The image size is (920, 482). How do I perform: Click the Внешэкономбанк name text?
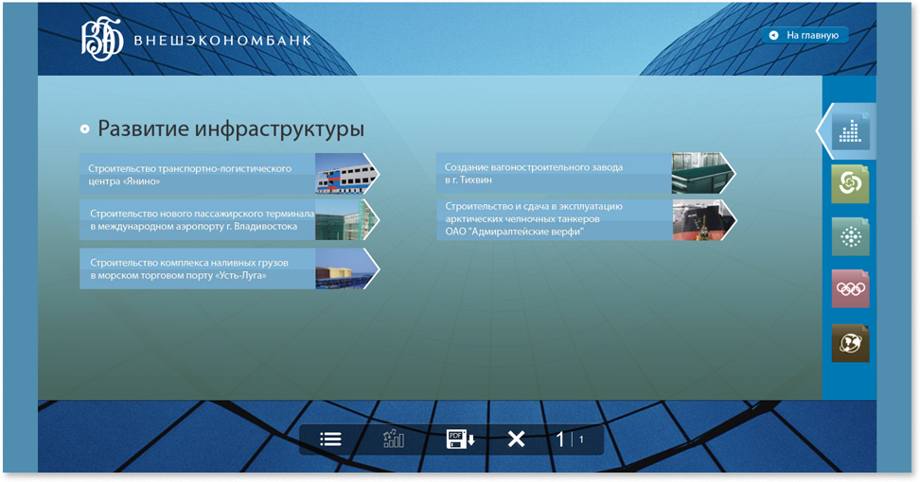222,41
